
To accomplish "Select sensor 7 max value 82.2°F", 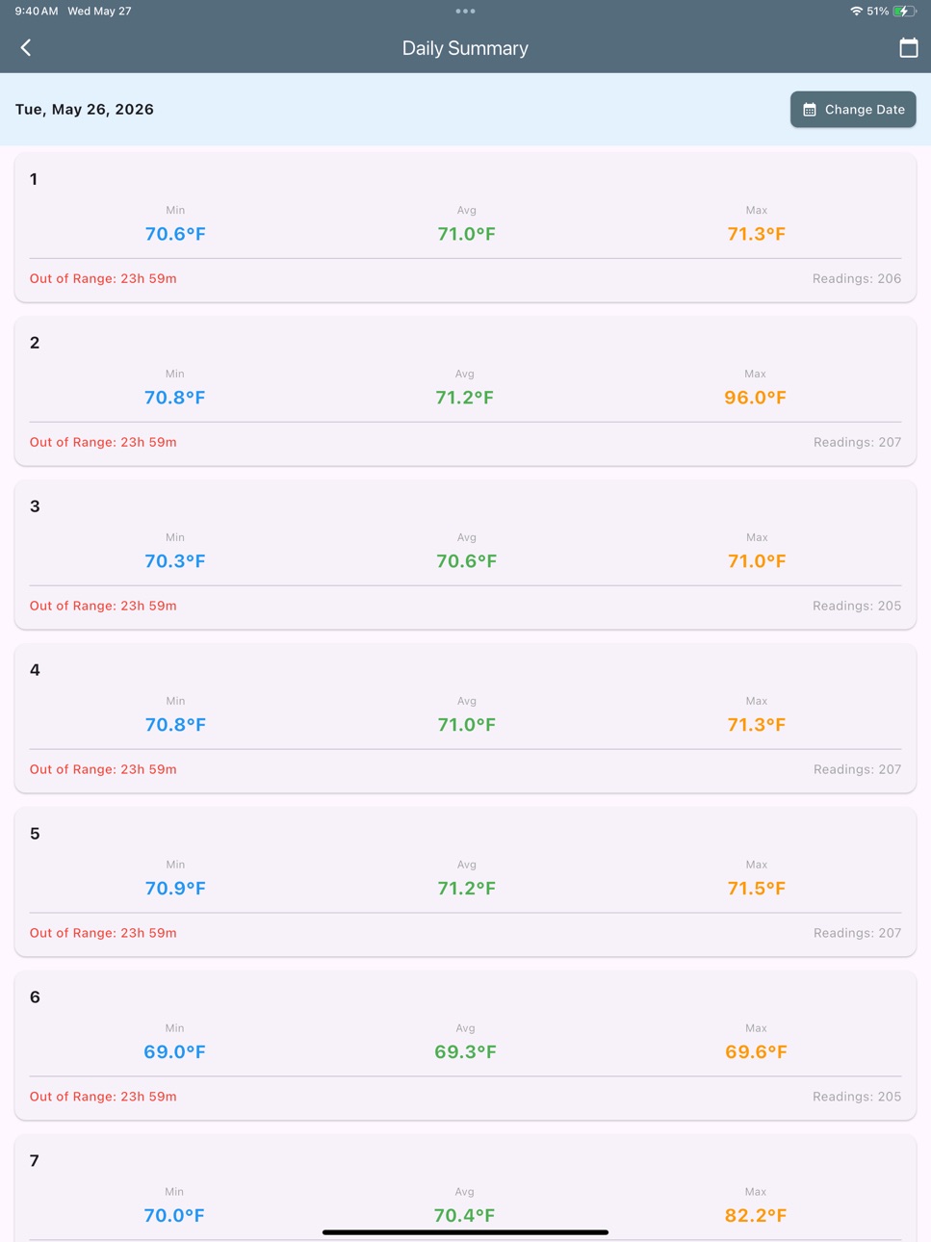I will tap(755, 1216).
